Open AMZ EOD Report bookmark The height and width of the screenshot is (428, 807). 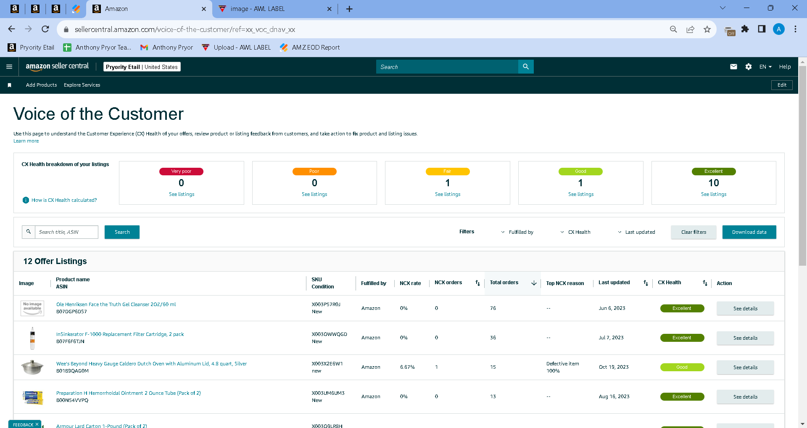click(310, 48)
